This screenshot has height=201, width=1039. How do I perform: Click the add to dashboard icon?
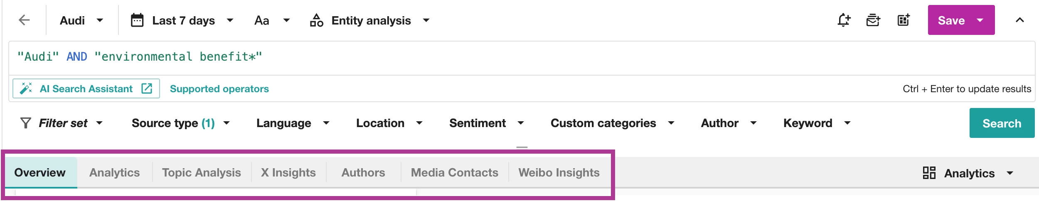[x=904, y=20]
